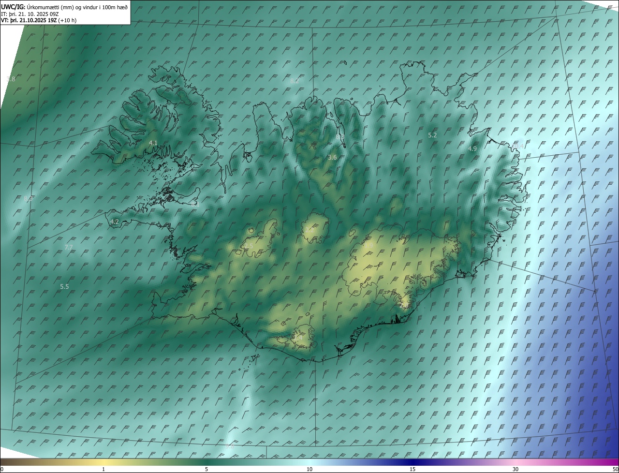The image size is (619, 473).
Task: Click the 2.5 value label on the map
Action: [249, 246]
